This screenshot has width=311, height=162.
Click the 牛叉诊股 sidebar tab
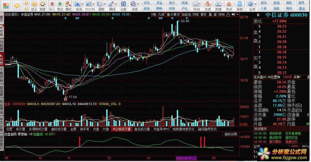tap(2, 125)
